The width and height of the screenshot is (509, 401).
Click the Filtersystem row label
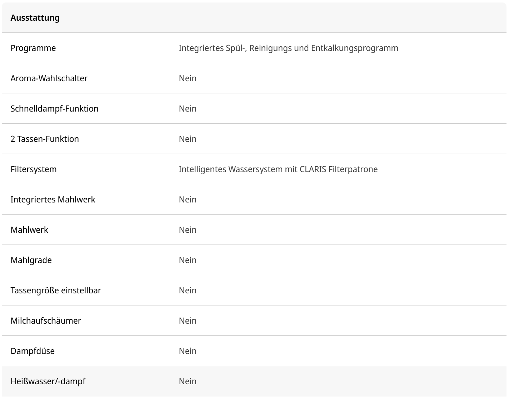[34, 169]
